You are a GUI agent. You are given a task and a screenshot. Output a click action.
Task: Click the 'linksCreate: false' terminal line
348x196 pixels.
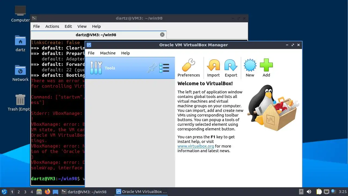(x=55, y=42)
